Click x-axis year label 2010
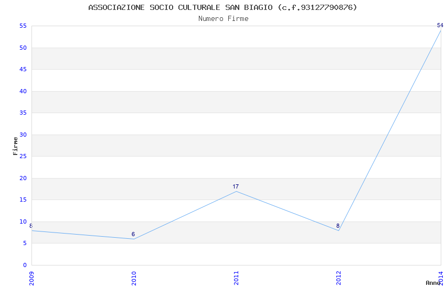Screen dimensions: 446x288 point(134,279)
